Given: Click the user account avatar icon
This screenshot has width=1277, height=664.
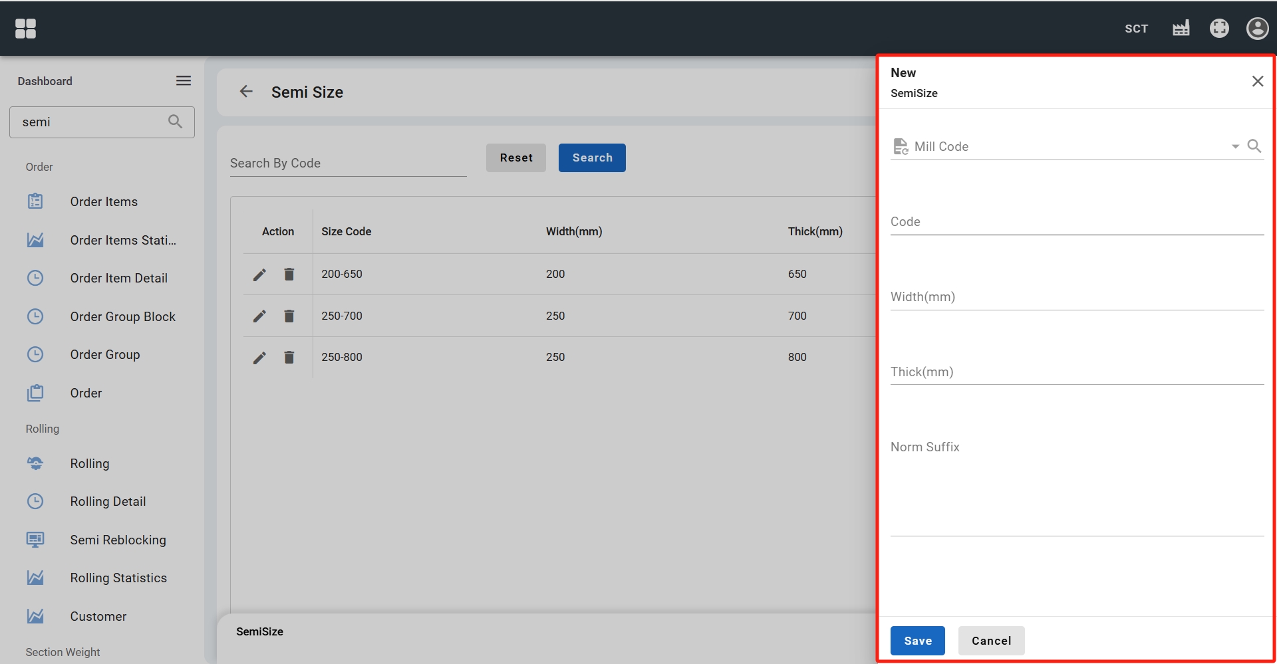Looking at the screenshot, I should coord(1256,29).
